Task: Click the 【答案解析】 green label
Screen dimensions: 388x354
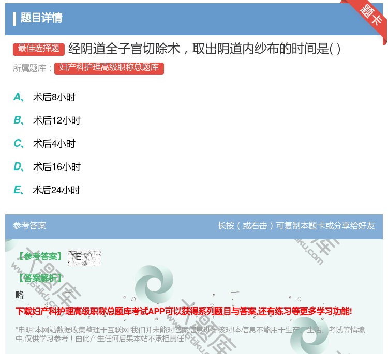Action: [40, 278]
